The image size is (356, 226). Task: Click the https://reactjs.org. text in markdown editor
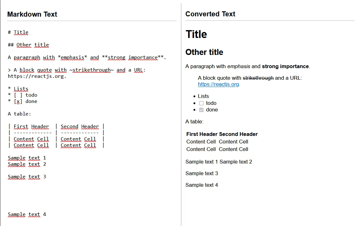(37, 76)
